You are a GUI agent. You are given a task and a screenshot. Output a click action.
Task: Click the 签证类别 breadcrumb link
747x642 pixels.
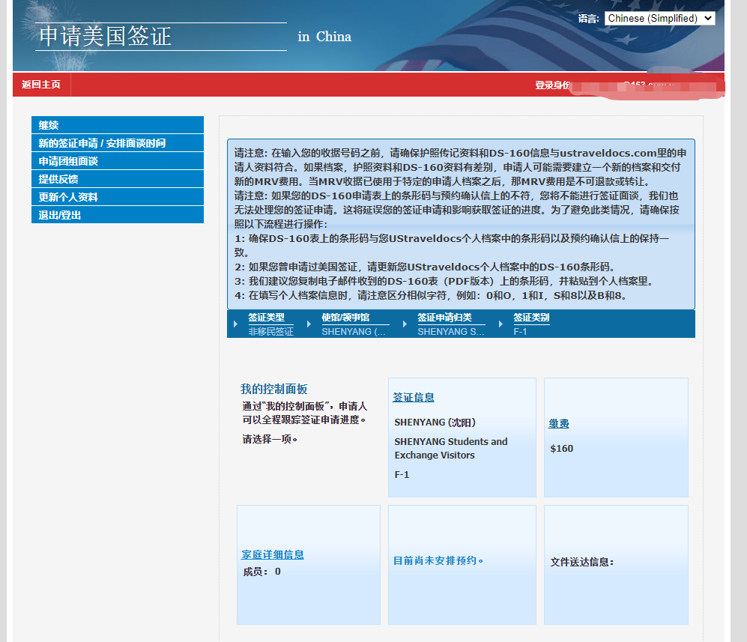point(531,317)
